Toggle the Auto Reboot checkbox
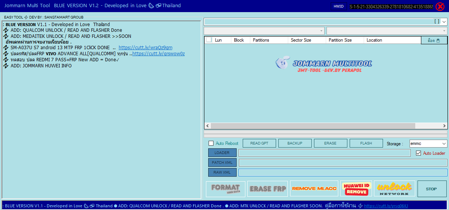 211,143
